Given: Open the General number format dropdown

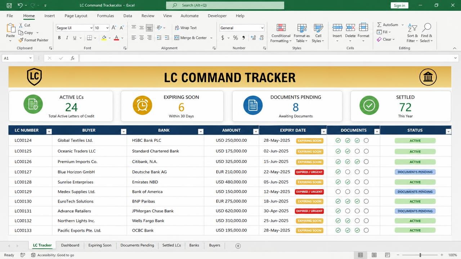Looking at the screenshot, I should [x=262, y=28].
